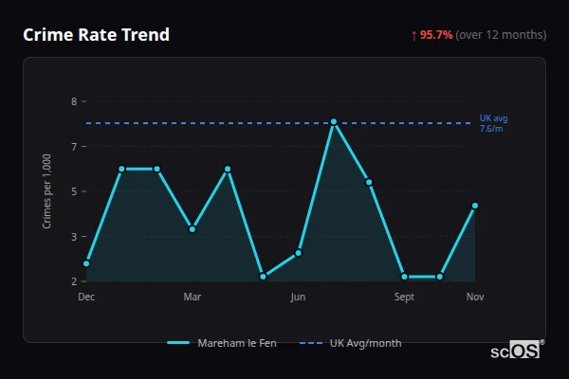Select the May low data point before Jun
This screenshot has height=379, width=569.
(x=263, y=277)
